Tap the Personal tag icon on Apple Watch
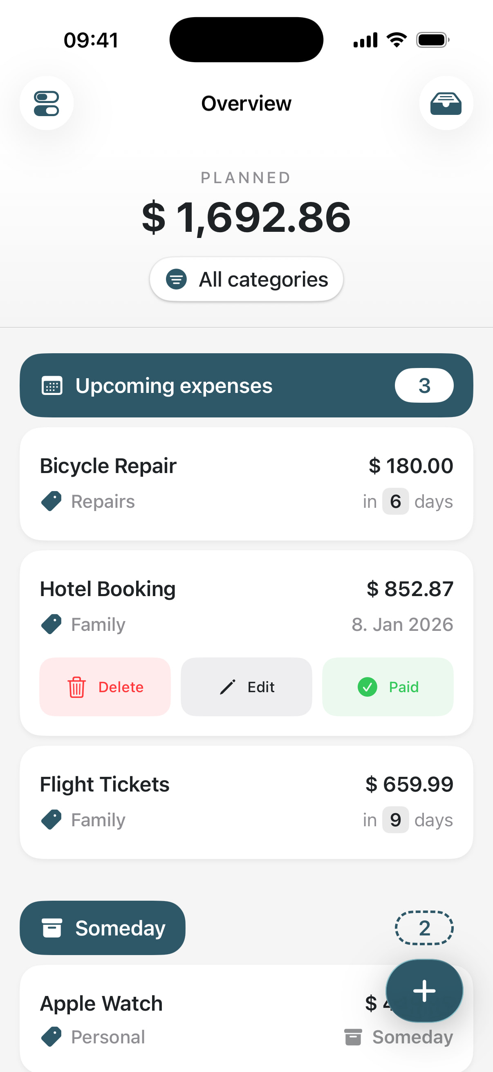Screen dimensions: 493x1072 (x=52, y=1036)
